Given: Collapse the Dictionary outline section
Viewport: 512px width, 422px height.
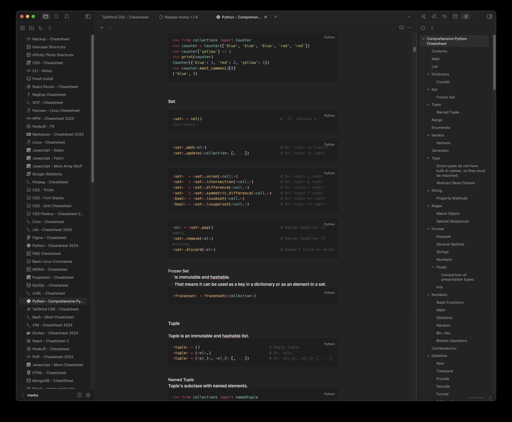Looking at the screenshot, I should [428, 74].
